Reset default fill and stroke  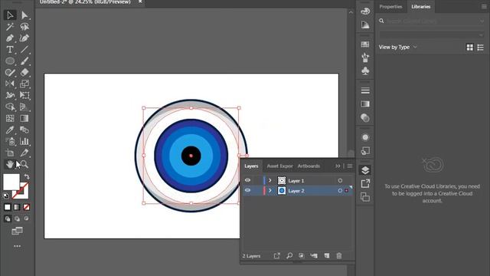pos(6,196)
